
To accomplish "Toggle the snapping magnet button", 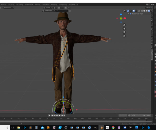I will tap(59, 8).
